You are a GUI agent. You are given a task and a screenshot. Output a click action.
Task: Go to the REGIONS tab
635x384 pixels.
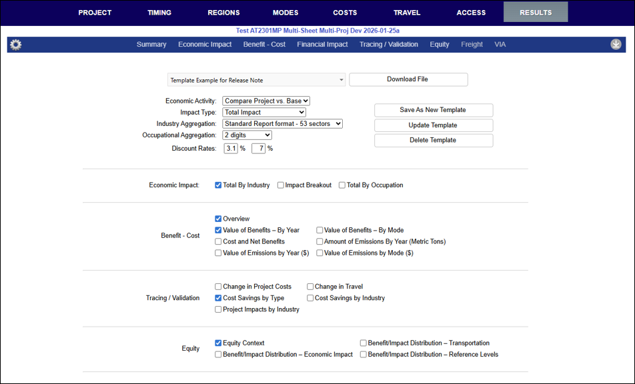pyautogui.click(x=223, y=13)
